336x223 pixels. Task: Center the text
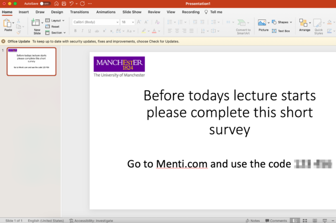[177, 31]
